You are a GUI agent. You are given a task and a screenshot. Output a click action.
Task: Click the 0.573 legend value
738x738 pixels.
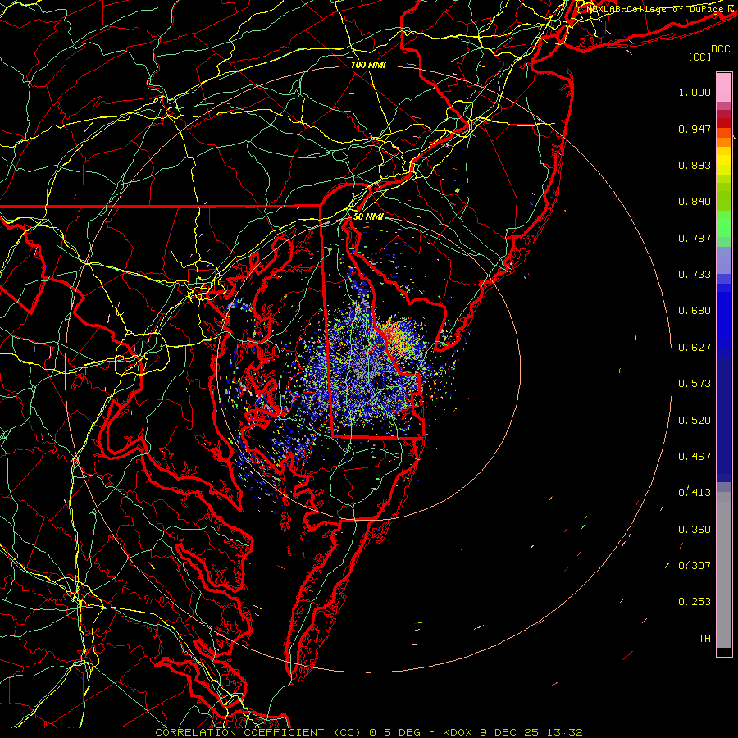point(695,384)
